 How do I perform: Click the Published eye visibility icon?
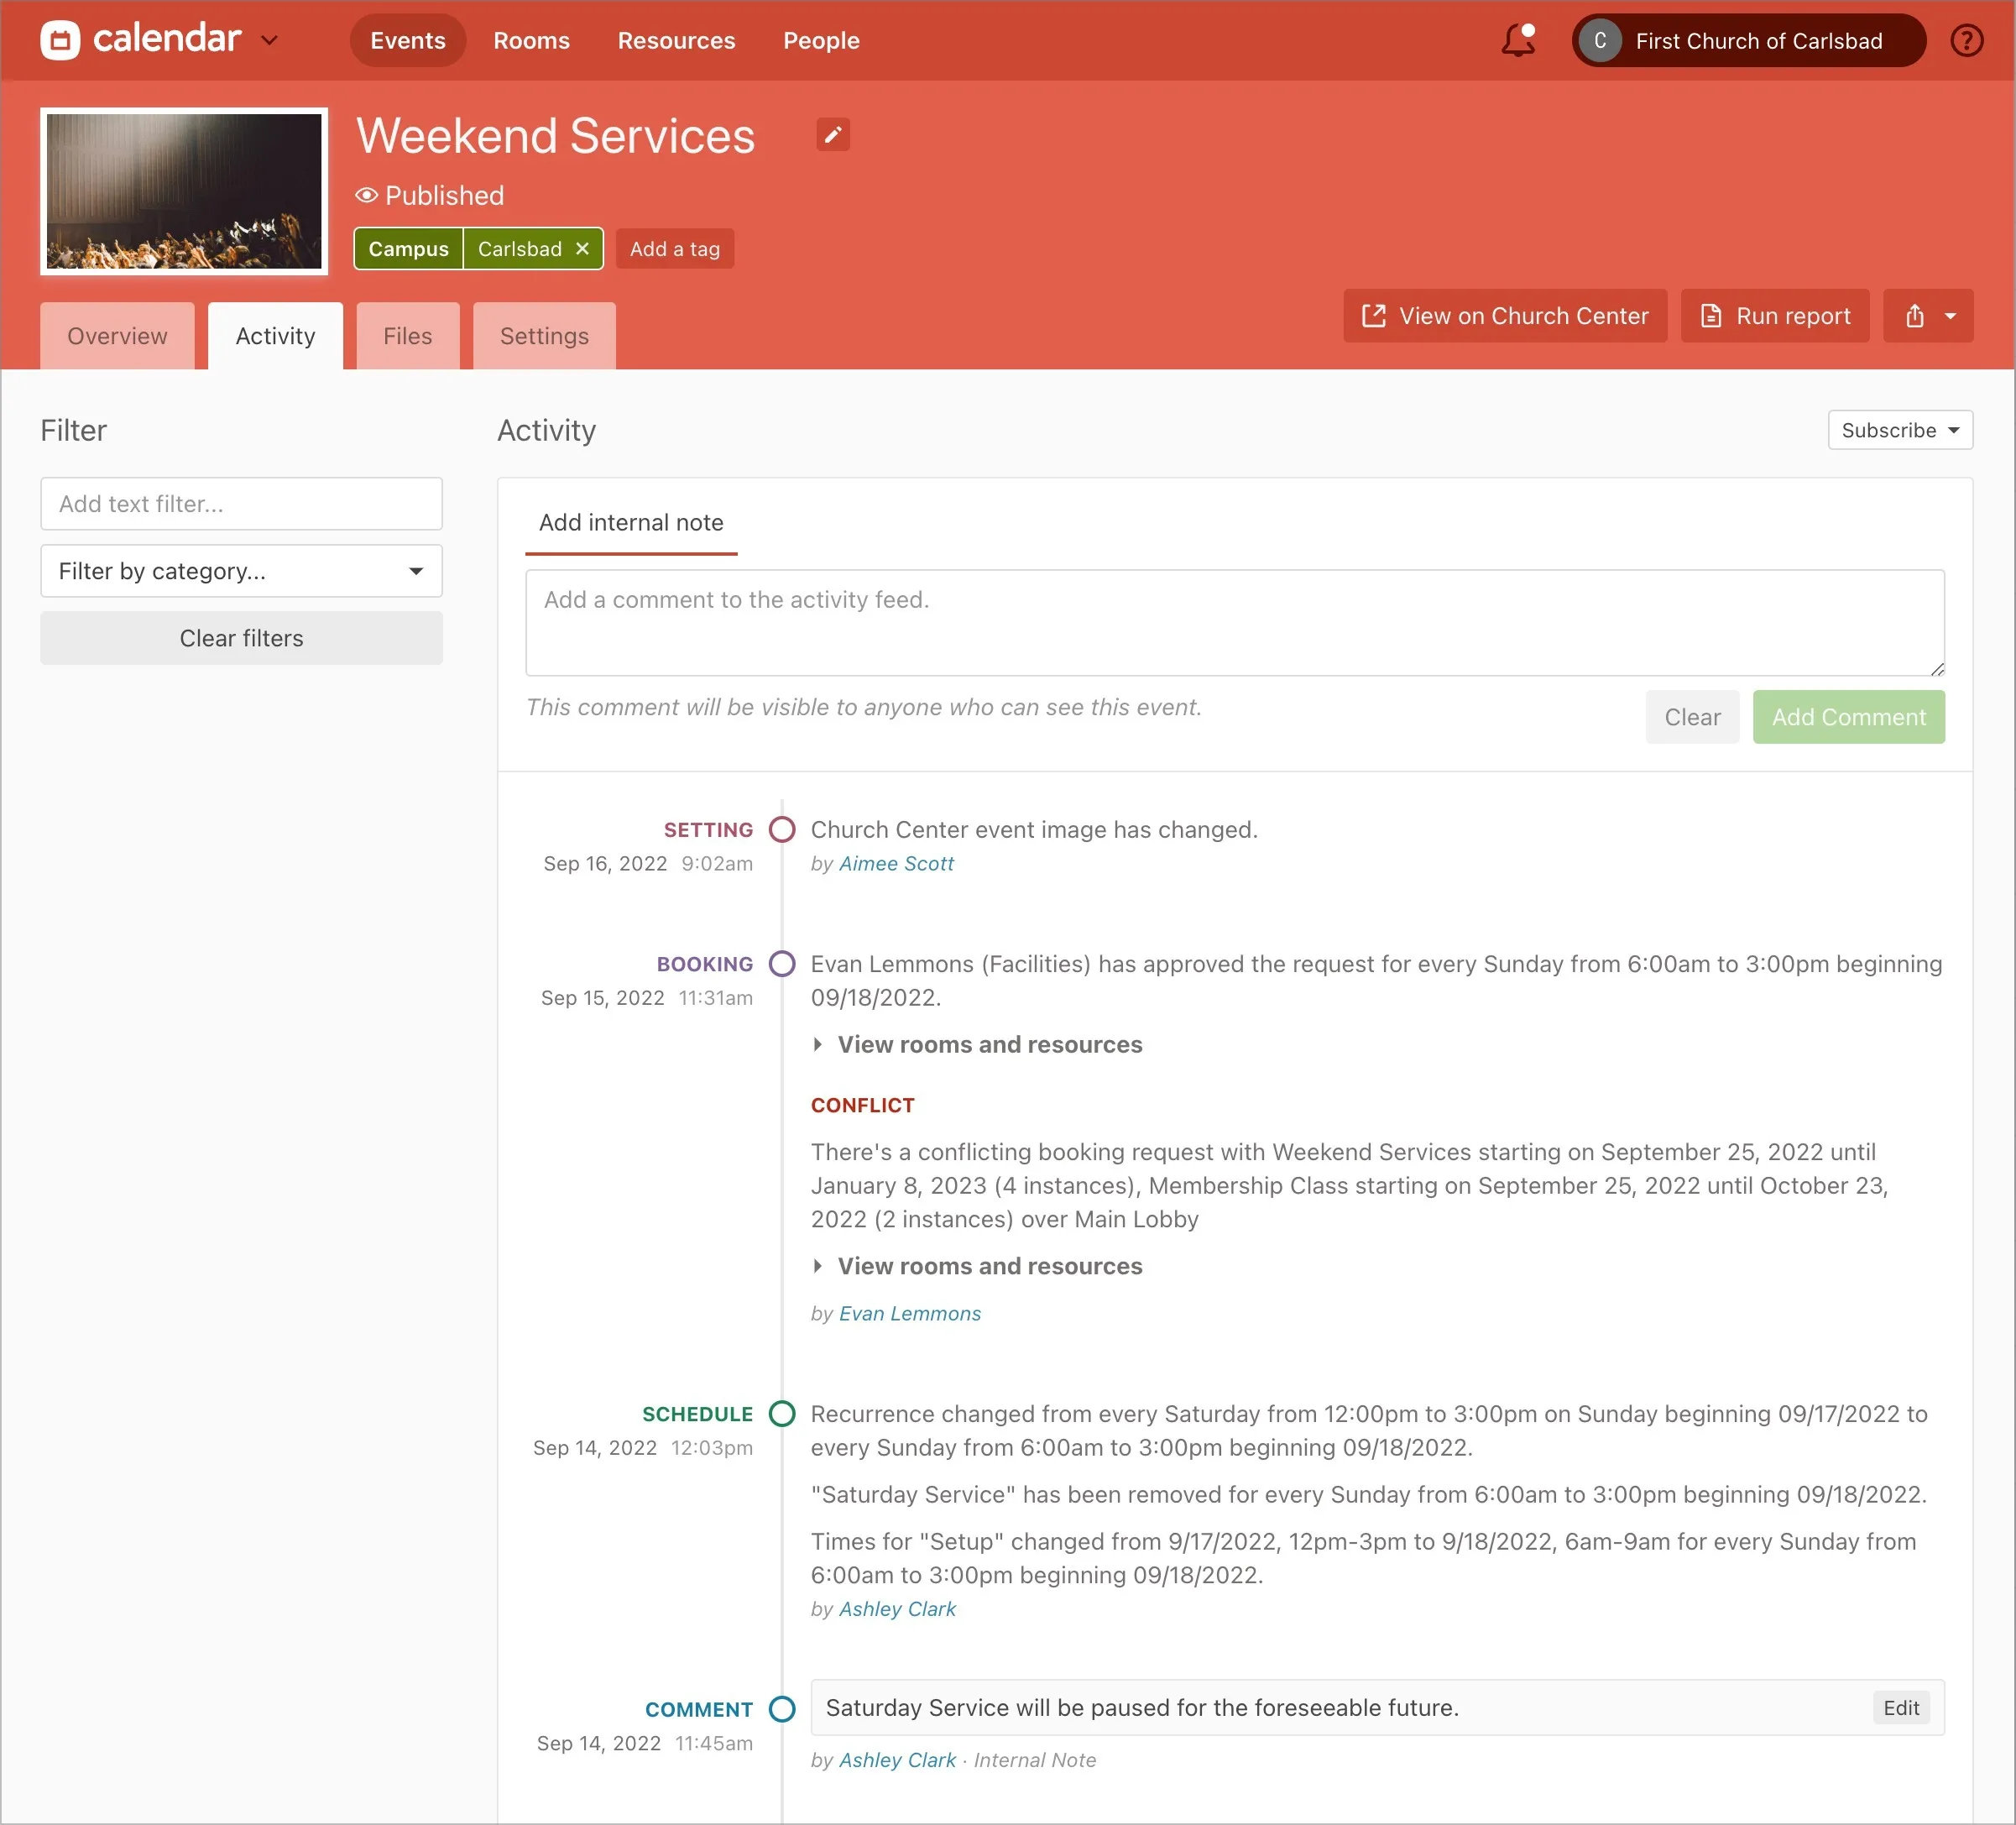coord(366,196)
